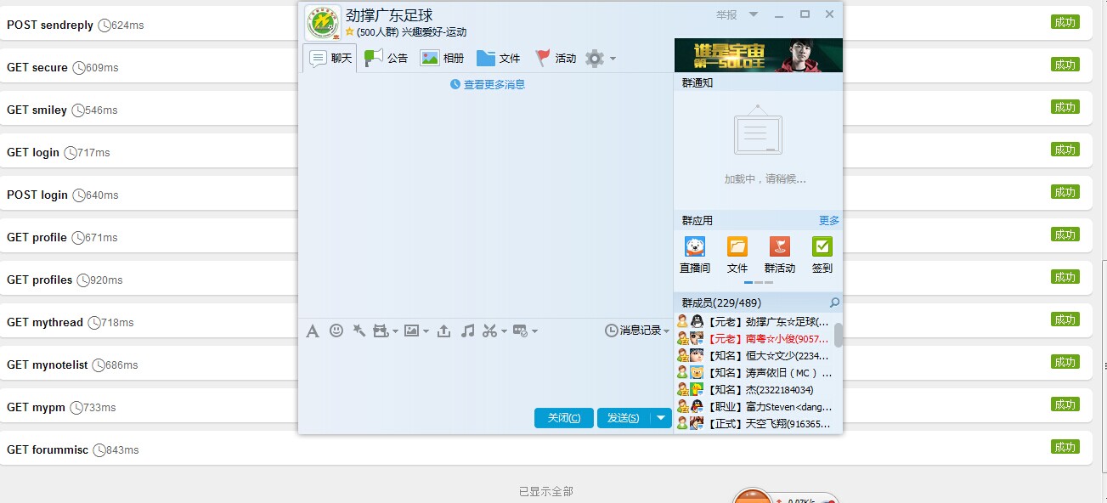1107x503 pixels.
Task: Click the magic wand effects icon
Action: click(x=359, y=331)
